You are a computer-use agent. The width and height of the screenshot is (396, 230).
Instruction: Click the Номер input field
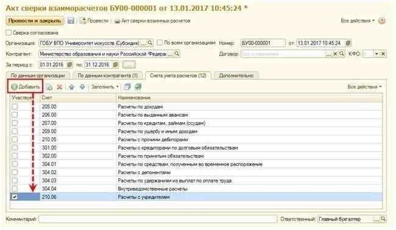(263, 43)
